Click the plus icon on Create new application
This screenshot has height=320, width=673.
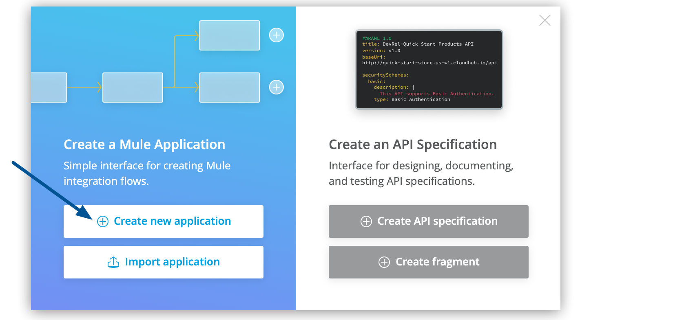click(103, 221)
